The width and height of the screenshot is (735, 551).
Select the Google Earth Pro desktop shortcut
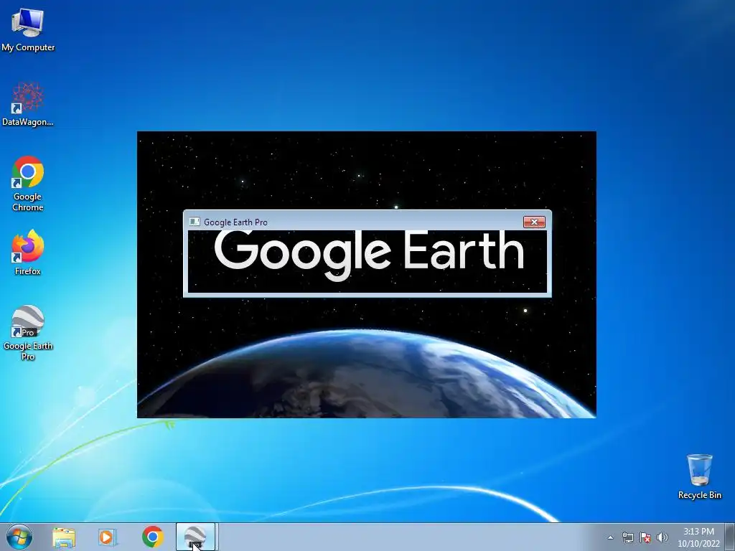tap(28, 332)
